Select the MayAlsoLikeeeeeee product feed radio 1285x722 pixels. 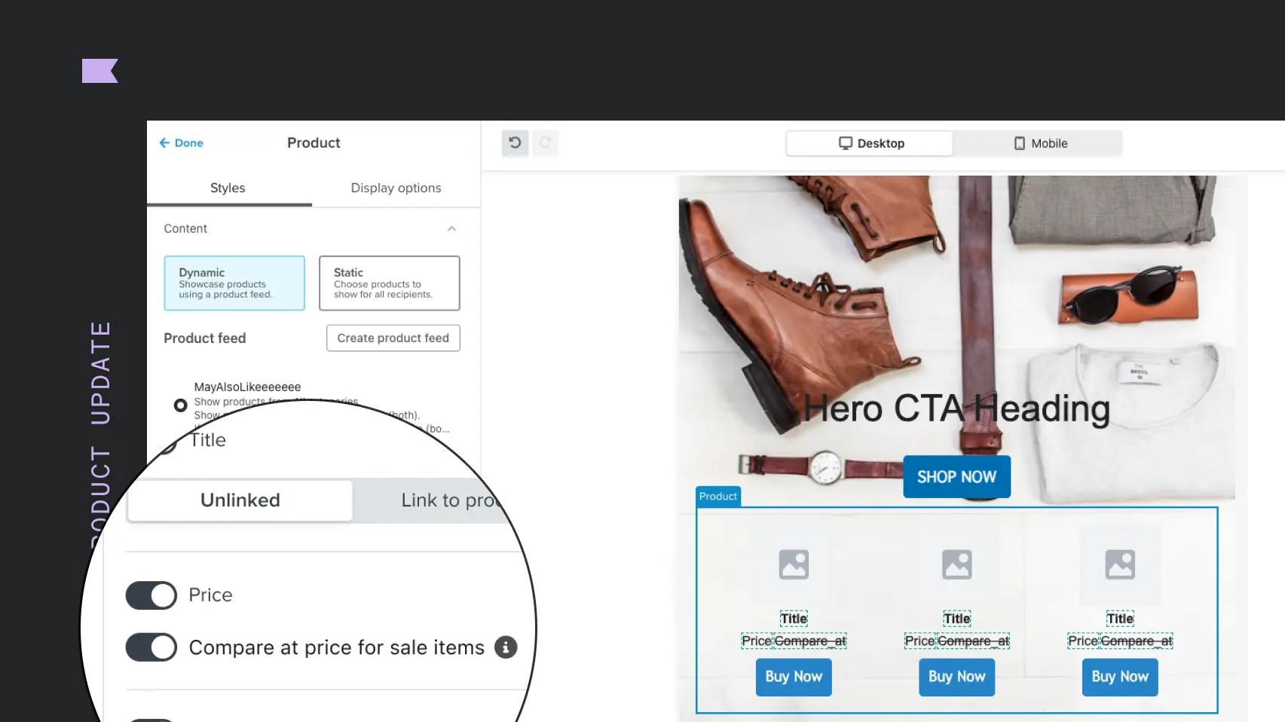tap(180, 405)
